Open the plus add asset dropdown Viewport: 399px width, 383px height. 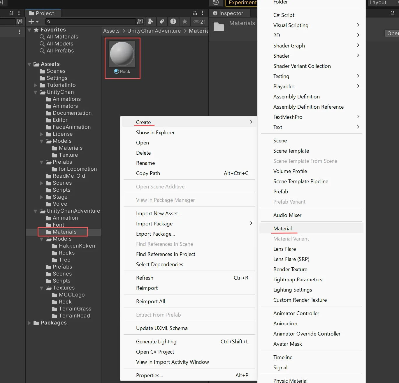coord(34,22)
